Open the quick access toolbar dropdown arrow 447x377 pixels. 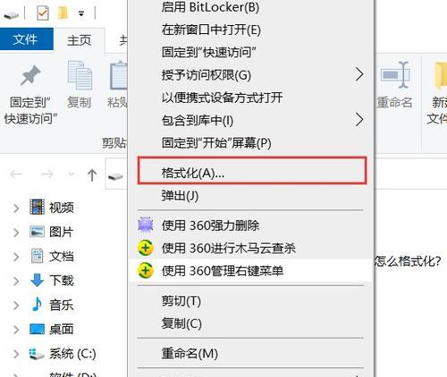(81, 13)
